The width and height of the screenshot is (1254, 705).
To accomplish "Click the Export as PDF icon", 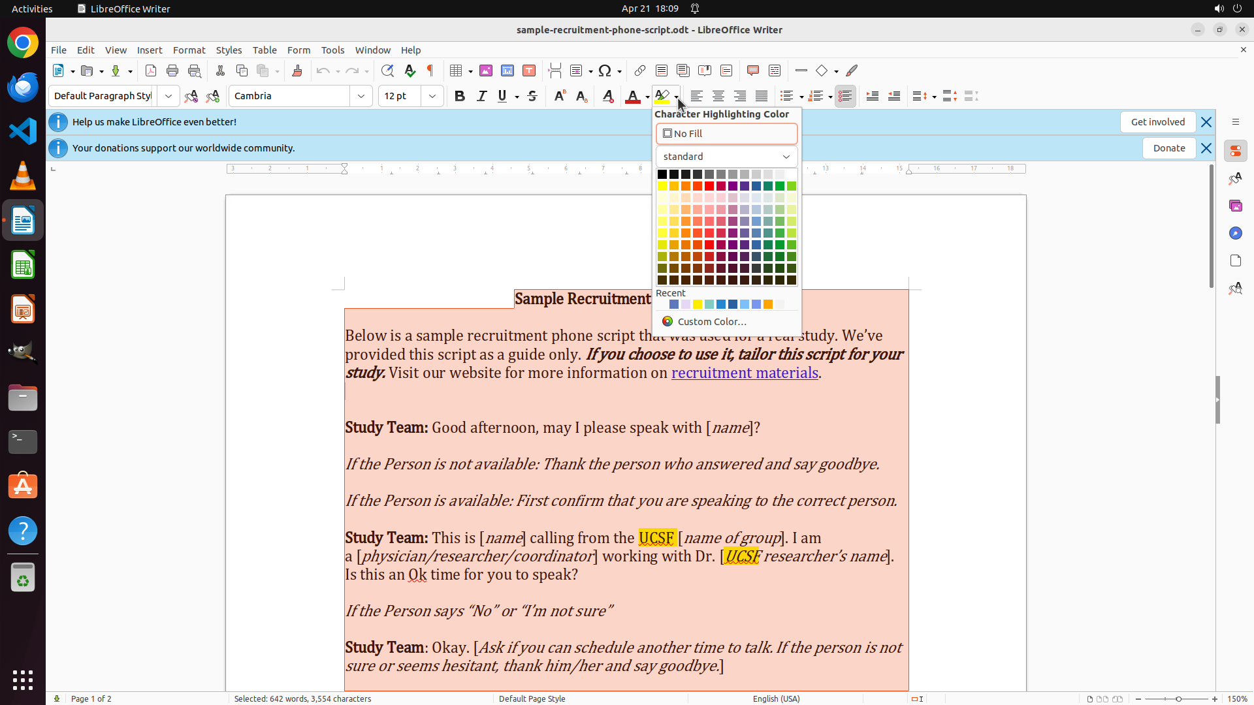I will click(151, 70).
